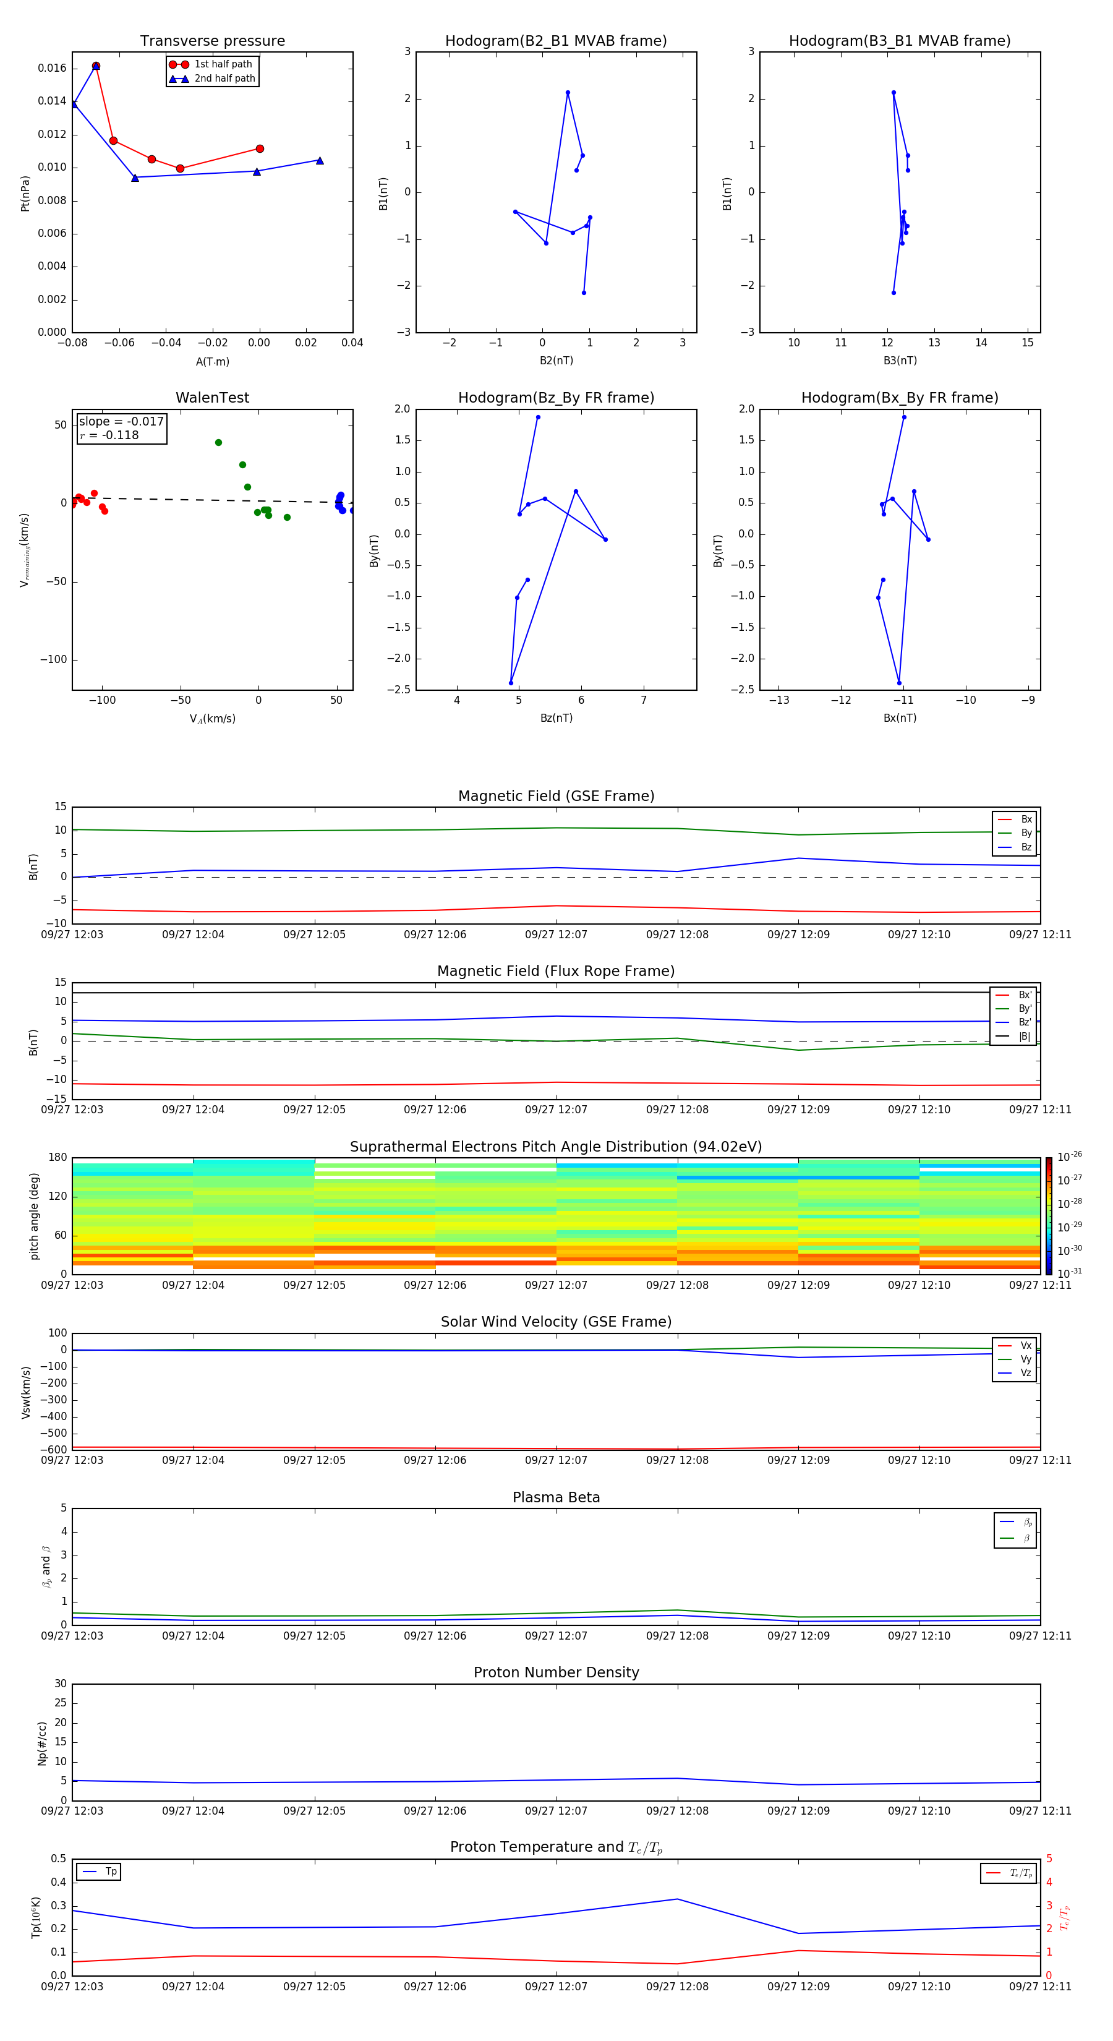Viewport: 1113px width, 2041px height.
Task: Click Bx legend entry in GSE frame plot
Action: click(1015, 819)
